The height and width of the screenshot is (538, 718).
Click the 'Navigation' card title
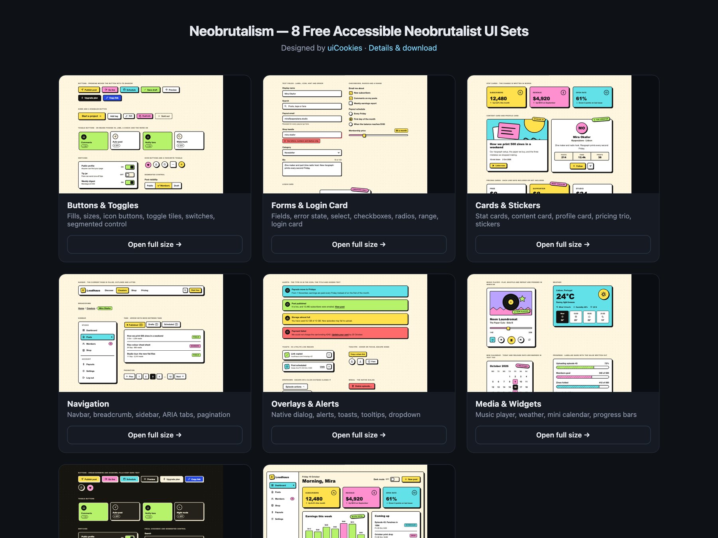pyautogui.click(x=88, y=404)
